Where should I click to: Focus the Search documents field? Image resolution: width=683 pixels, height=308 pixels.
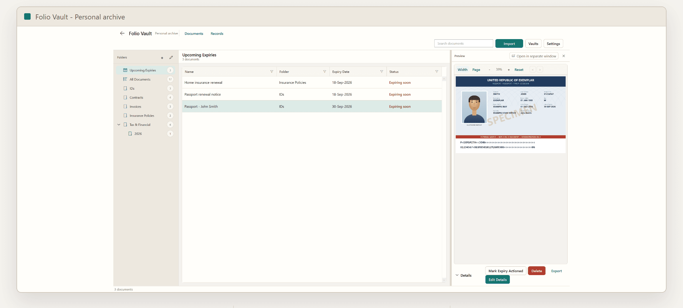(464, 43)
